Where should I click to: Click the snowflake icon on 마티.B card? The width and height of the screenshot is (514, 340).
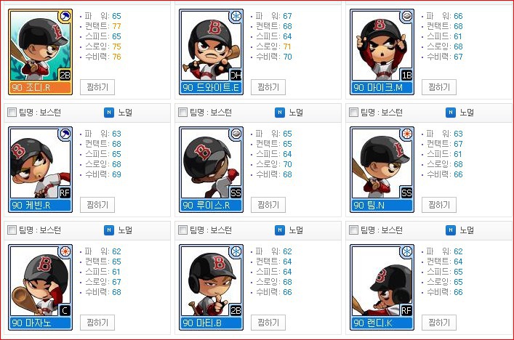click(x=236, y=251)
